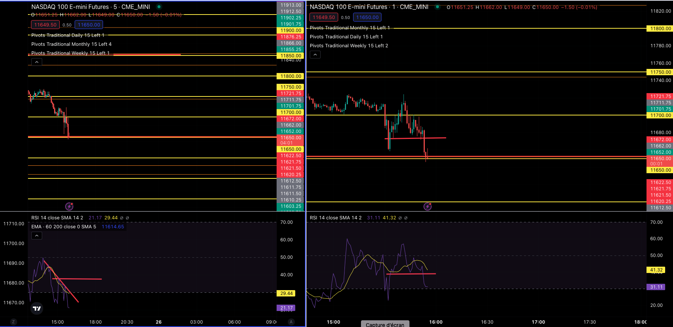Click the 11710.00 value on left EMA scale
This screenshot has height=327, width=673.
pyautogui.click(x=14, y=224)
